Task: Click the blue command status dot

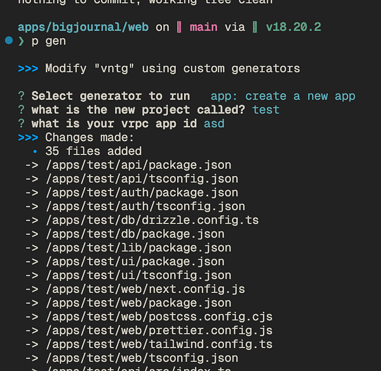Action: 8,41
